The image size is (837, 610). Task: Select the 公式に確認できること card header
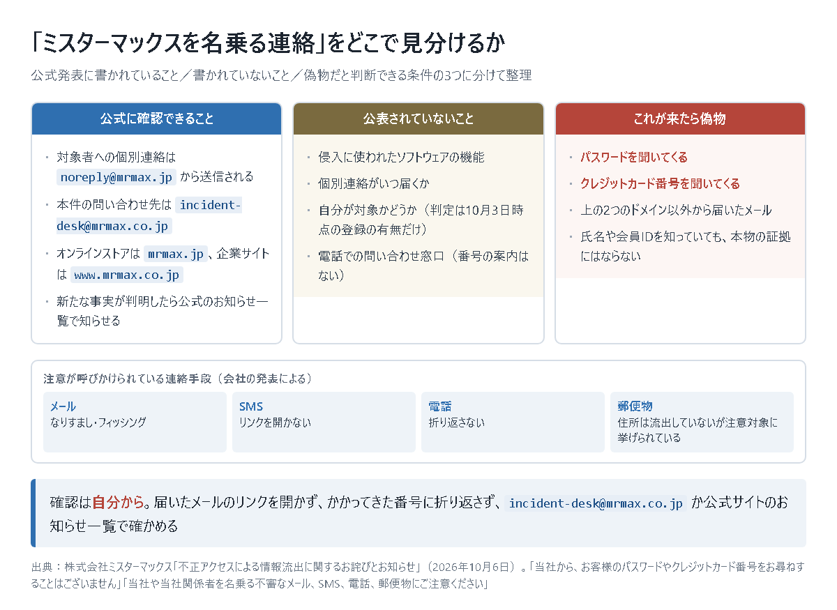[x=156, y=119]
